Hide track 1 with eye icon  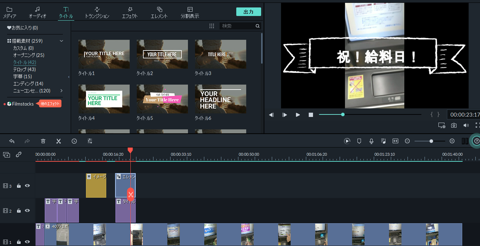pos(27,242)
